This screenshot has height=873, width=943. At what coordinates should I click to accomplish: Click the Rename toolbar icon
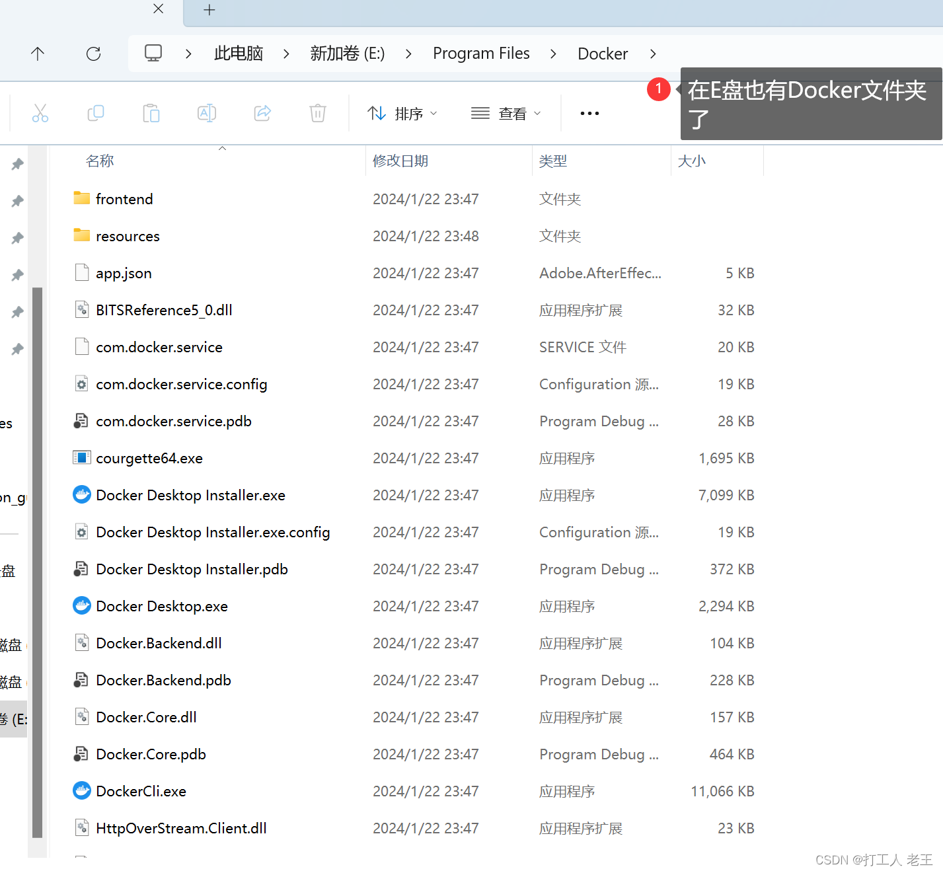pos(207,113)
